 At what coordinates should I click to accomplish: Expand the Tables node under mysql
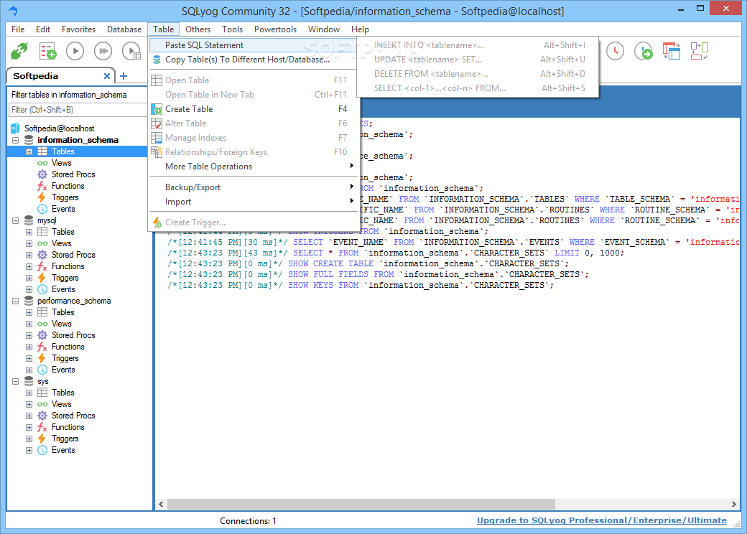coord(29,233)
